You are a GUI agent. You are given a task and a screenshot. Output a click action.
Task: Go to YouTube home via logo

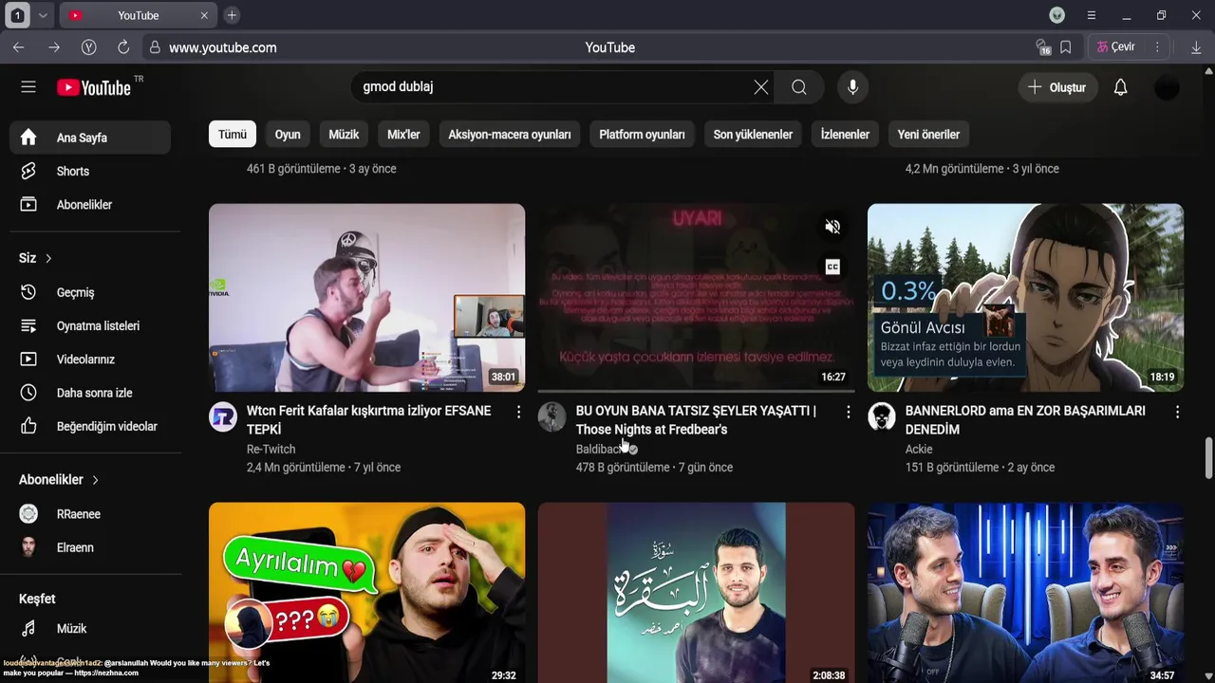pyautogui.click(x=93, y=87)
